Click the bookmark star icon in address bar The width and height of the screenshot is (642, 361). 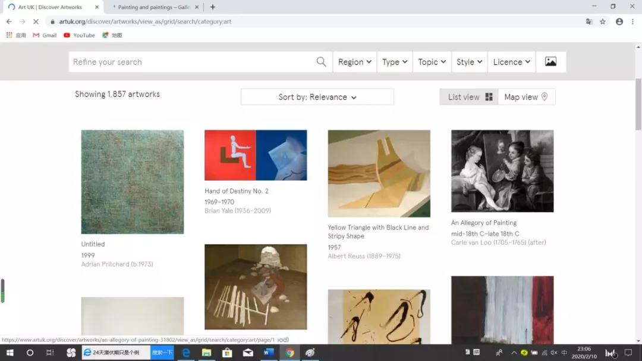pyautogui.click(x=603, y=21)
